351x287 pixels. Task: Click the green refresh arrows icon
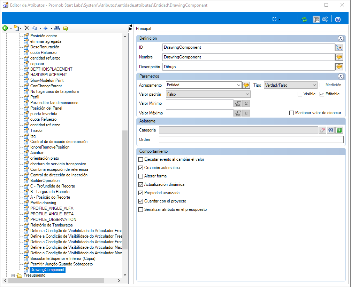304,19
